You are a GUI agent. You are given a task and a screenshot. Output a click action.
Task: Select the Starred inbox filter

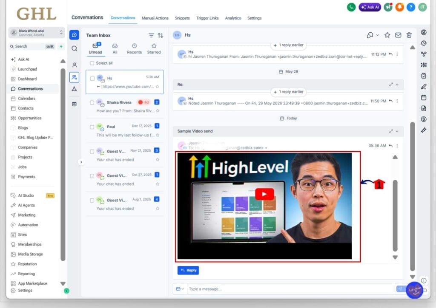pos(154,48)
